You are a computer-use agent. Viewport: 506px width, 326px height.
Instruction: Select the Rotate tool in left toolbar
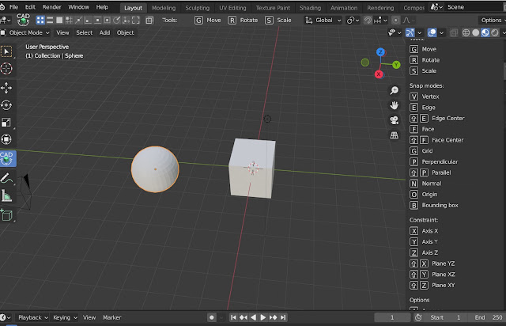[x=6, y=105]
